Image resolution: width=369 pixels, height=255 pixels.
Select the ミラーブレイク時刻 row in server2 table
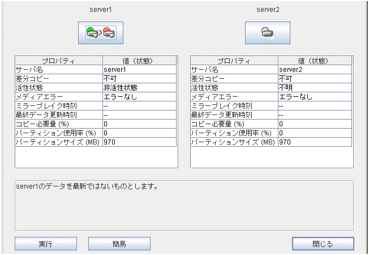point(234,105)
